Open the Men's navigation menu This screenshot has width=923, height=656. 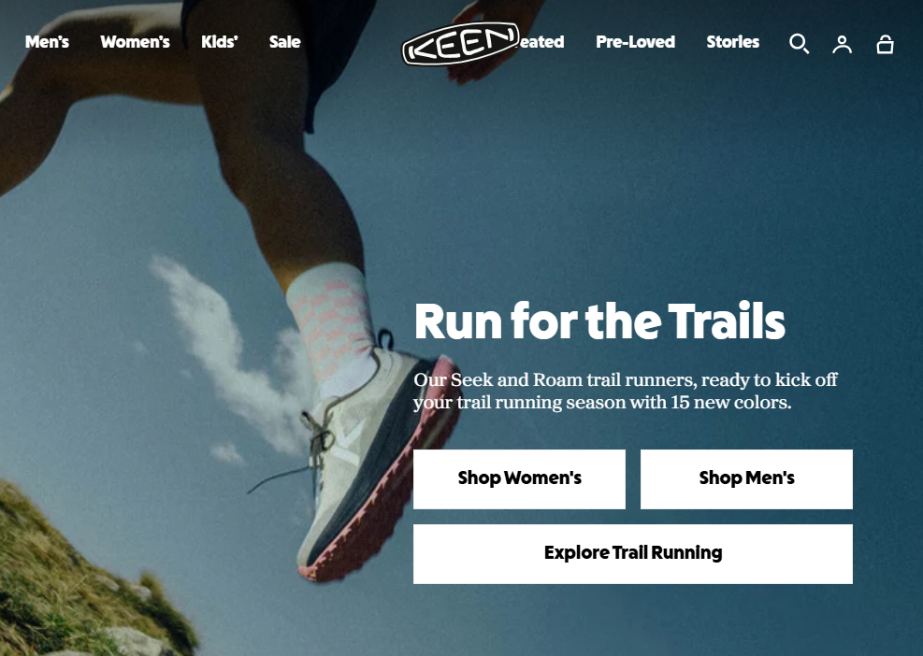click(x=47, y=42)
